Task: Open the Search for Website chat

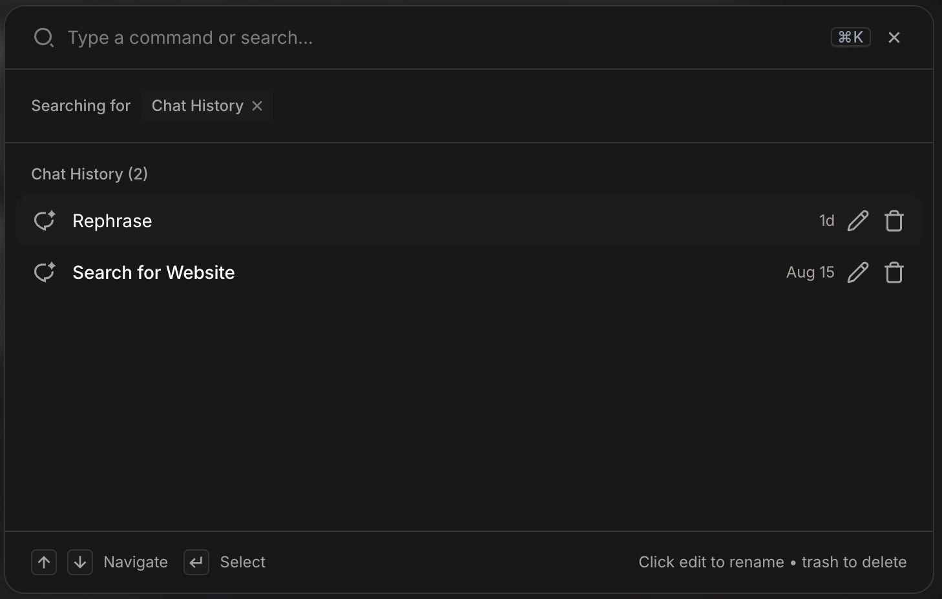Action: pyautogui.click(x=468, y=272)
